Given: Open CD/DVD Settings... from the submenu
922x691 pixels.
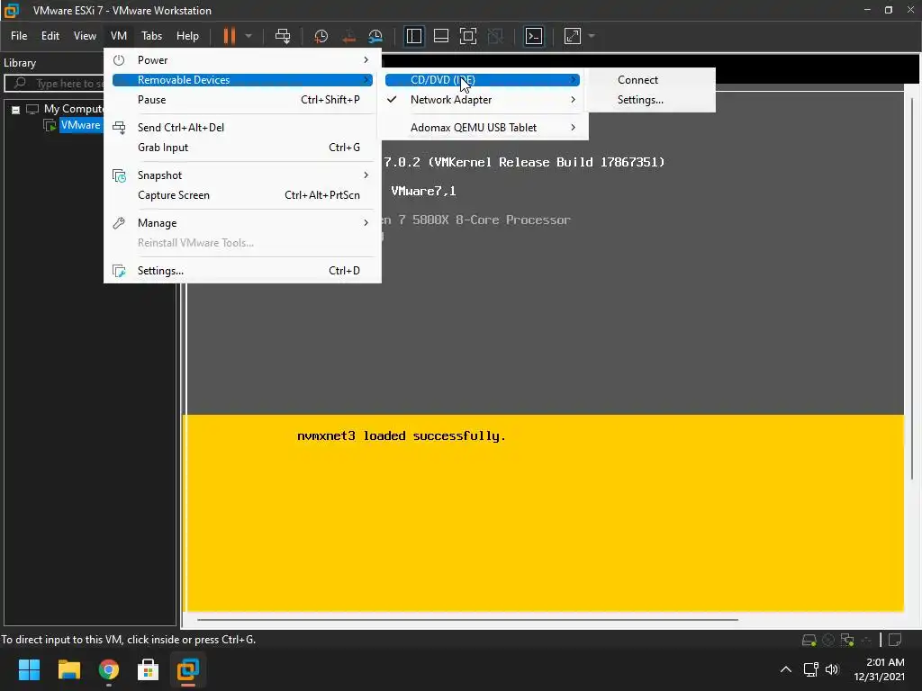Looking at the screenshot, I should point(640,100).
